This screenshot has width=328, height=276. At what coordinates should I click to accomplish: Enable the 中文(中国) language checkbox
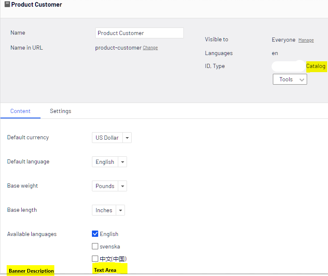[95, 258]
